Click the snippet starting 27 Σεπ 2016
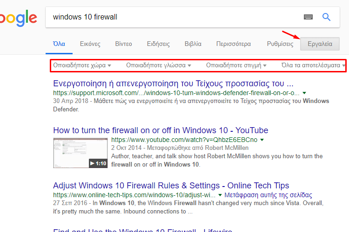 coord(188,207)
